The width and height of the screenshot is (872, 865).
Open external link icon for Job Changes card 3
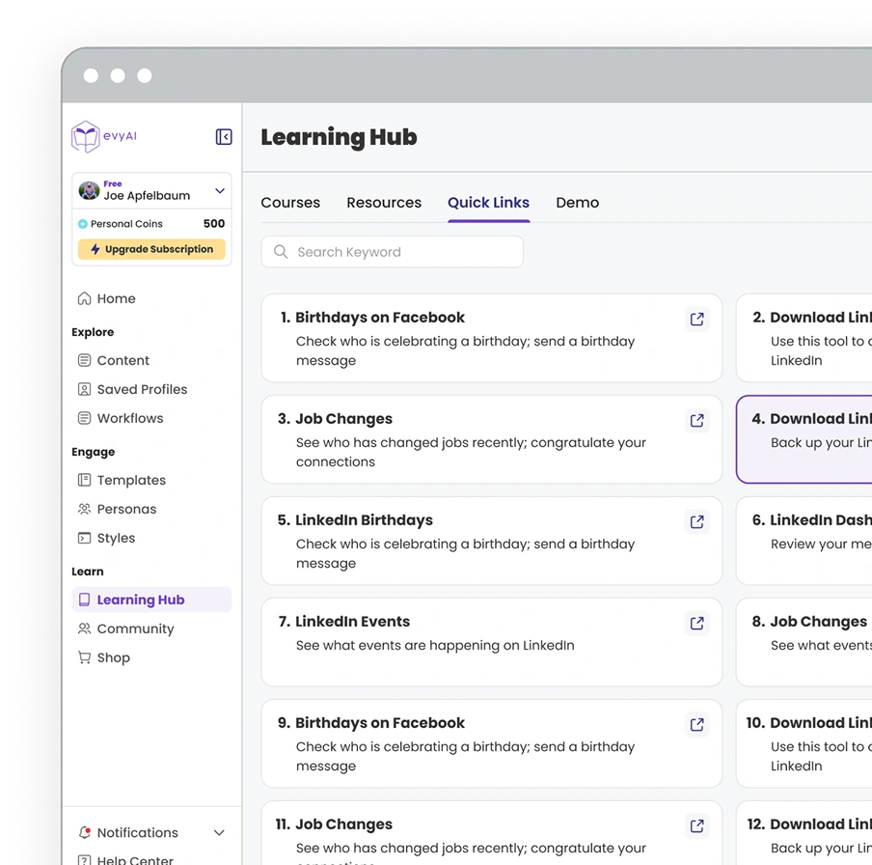(696, 420)
